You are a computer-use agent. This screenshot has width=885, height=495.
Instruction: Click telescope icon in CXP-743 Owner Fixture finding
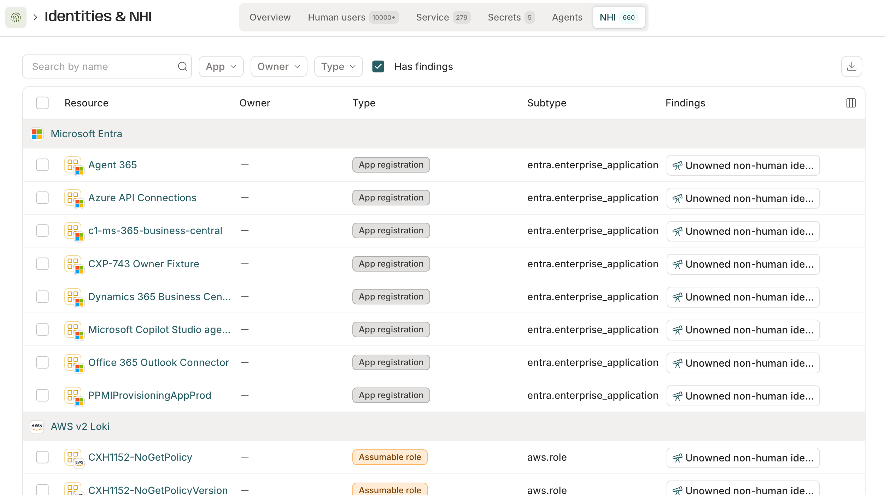(677, 264)
